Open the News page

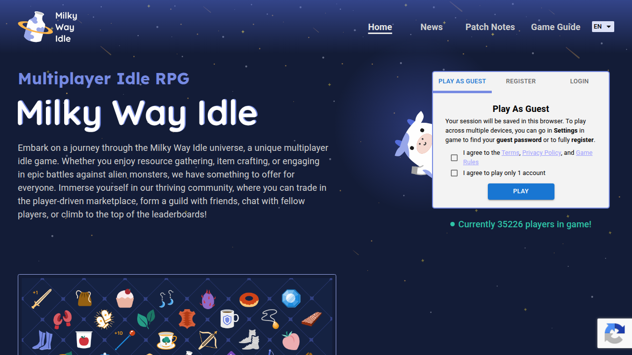pyautogui.click(x=432, y=27)
